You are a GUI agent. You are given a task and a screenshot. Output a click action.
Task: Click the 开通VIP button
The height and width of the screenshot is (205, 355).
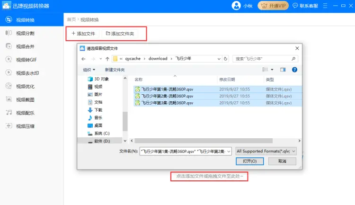pyautogui.click(x=273, y=6)
